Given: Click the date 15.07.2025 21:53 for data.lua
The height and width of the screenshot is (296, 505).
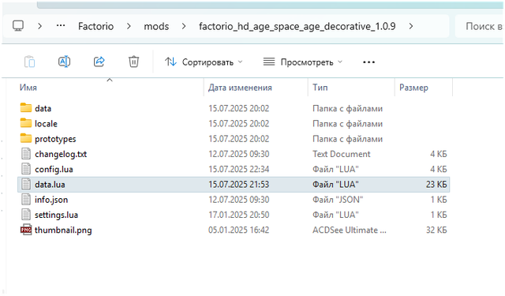Looking at the screenshot, I should (x=238, y=184).
